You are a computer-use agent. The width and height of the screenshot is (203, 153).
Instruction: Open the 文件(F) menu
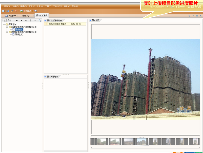click(15, 6)
